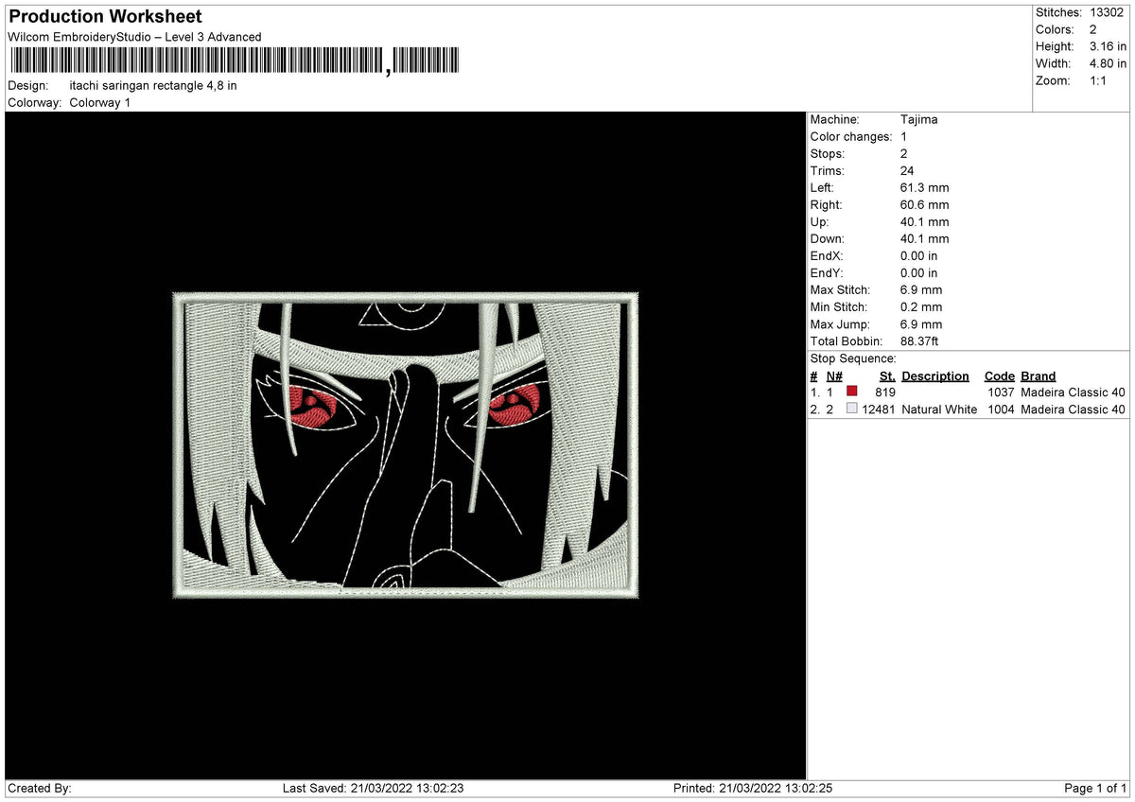Screen dimensions: 1135x802
Task: Click the Code column header
Action: tap(1000, 375)
